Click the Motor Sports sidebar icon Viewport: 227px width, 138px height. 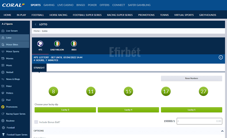point(3,51)
